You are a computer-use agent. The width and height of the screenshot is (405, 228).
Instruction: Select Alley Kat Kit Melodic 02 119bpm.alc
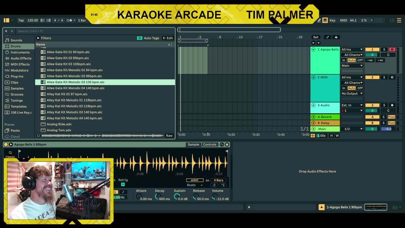(x=105, y=106)
